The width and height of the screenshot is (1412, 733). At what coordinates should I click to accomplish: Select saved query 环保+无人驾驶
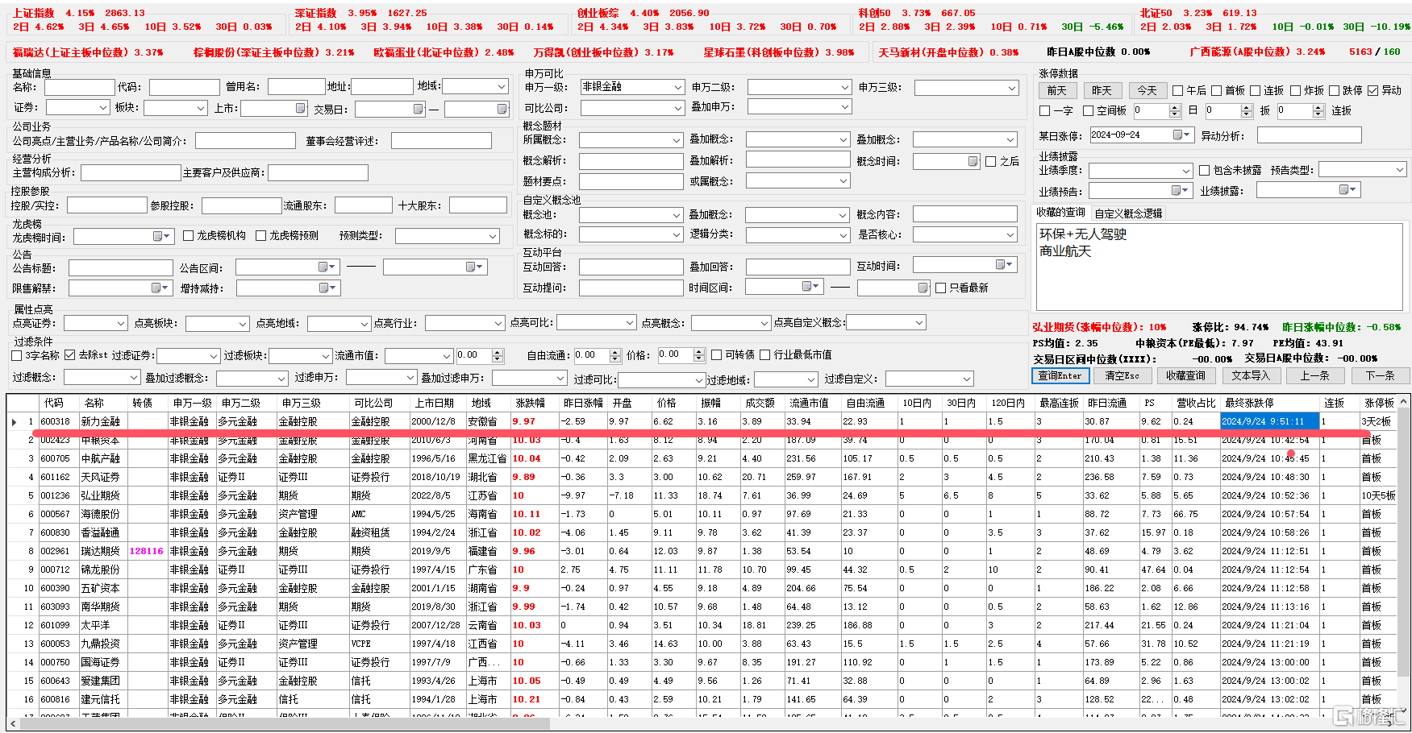click(x=1082, y=234)
